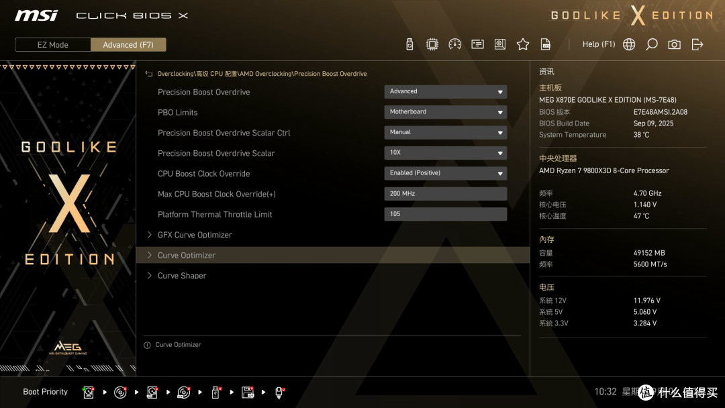Click the LOG file icon
The image size is (725, 408).
tap(546, 44)
